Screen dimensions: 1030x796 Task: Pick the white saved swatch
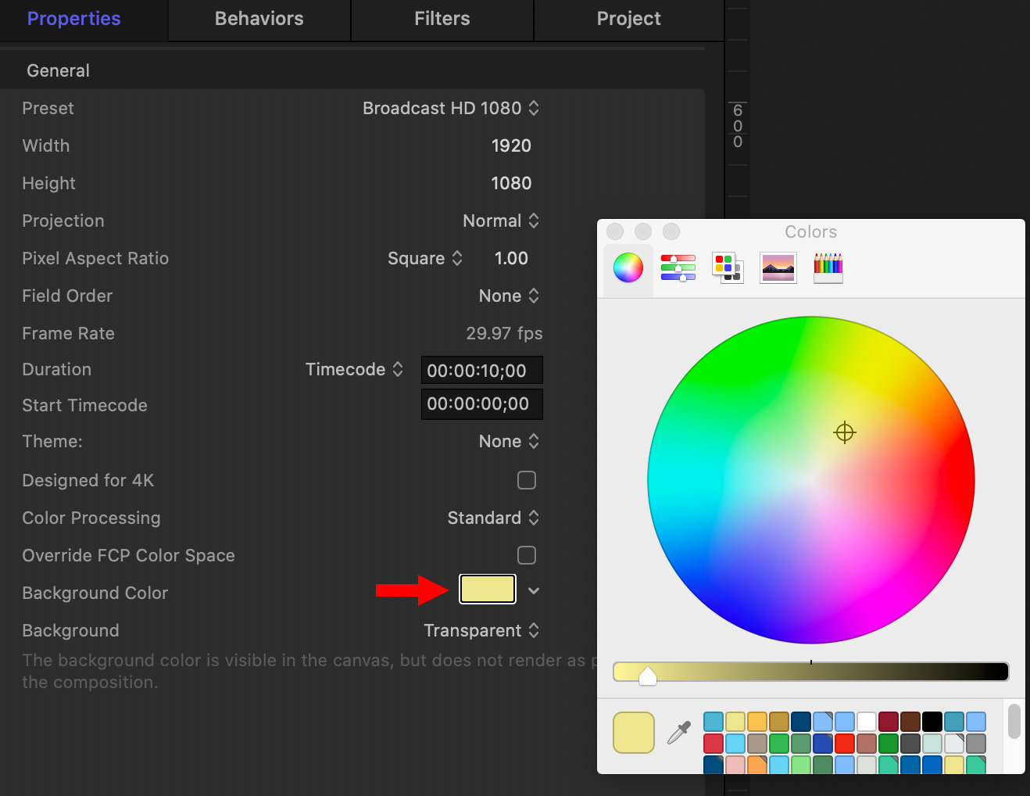point(867,721)
